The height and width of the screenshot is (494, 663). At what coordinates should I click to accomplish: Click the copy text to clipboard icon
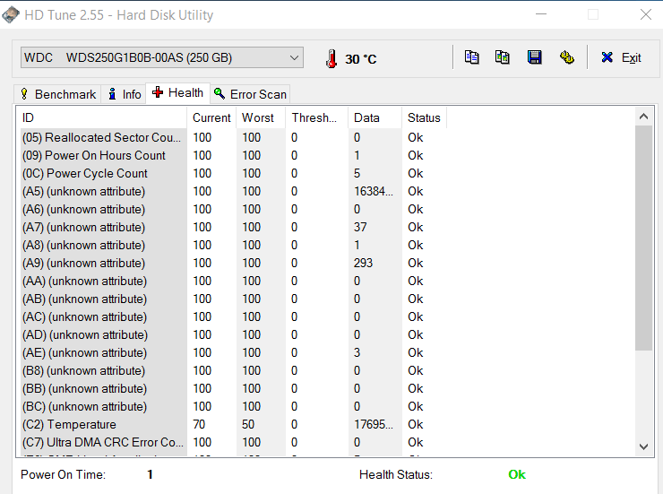(x=471, y=57)
